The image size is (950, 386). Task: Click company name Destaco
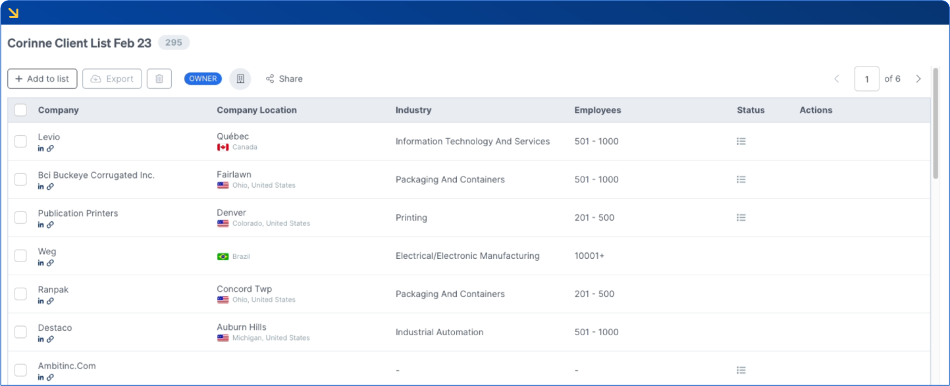click(55, 328)
